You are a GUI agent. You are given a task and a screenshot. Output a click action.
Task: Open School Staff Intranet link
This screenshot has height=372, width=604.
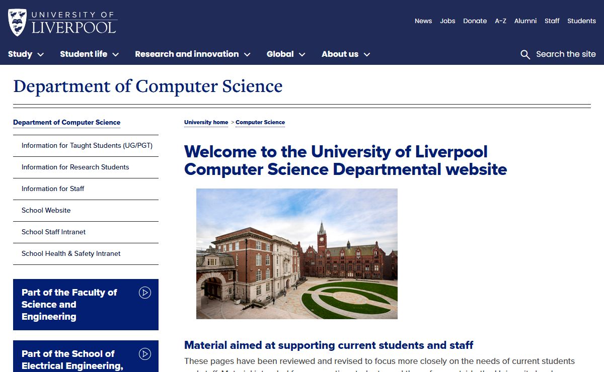click(x=54, y=232)
